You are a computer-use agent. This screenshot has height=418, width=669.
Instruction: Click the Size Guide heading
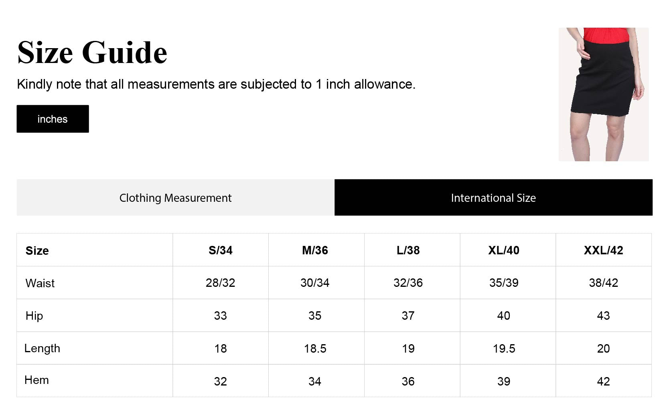(x=92, y=53)
